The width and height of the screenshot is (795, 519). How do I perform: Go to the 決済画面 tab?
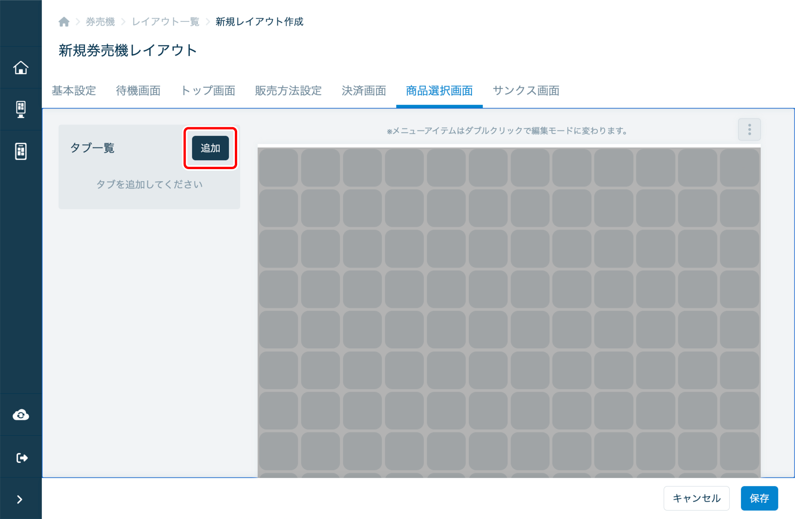pos(364,91)
